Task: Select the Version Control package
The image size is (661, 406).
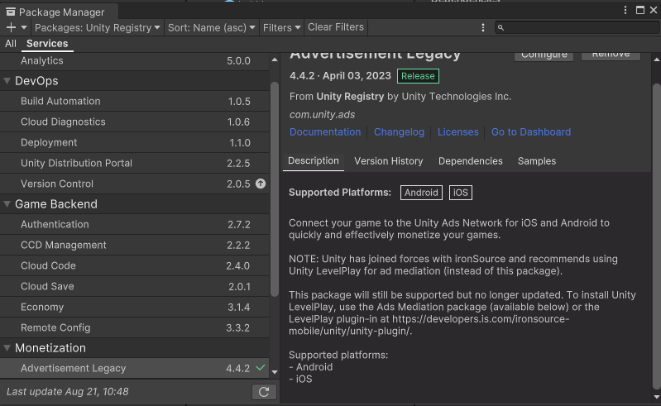Action: pos(135,184)
